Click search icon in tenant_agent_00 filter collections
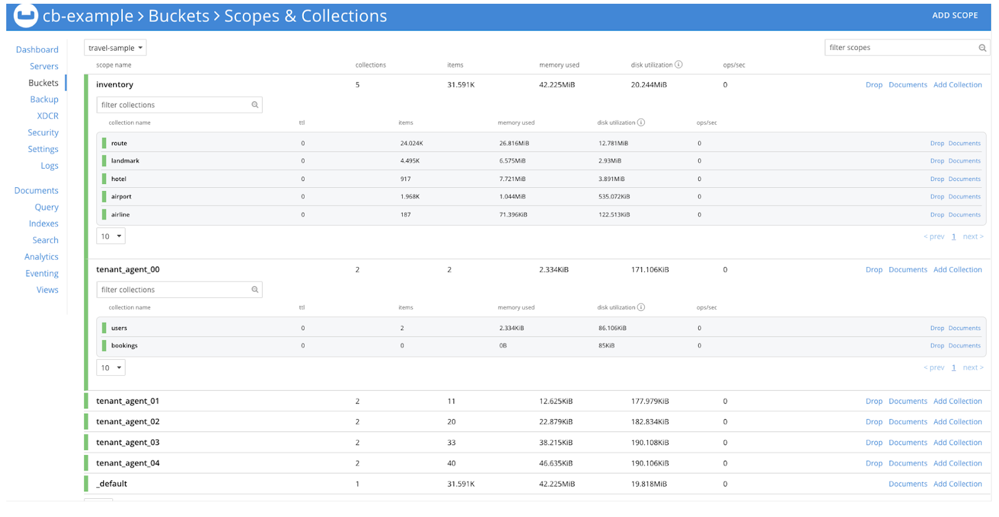Screen dimensions: 999x517 point(255,290)
